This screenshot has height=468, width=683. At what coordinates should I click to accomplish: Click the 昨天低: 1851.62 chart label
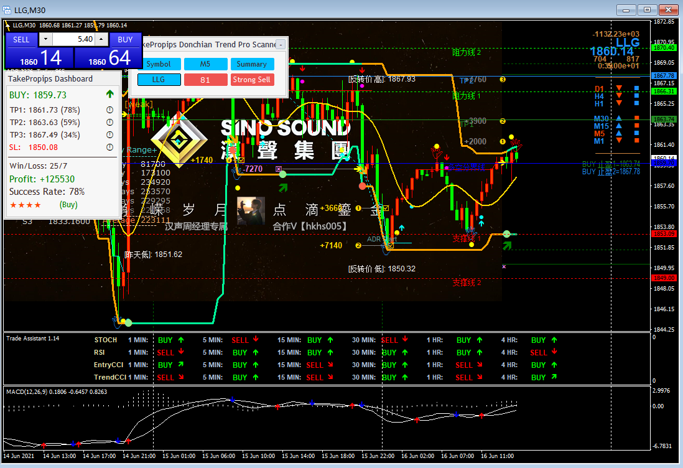point(153,255)
